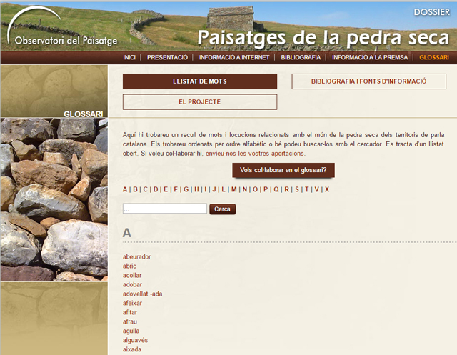Viewport: 457px width, 355px height.
Task: Jump to letter T in alphabet index
Action: click(x=306, y=189)
